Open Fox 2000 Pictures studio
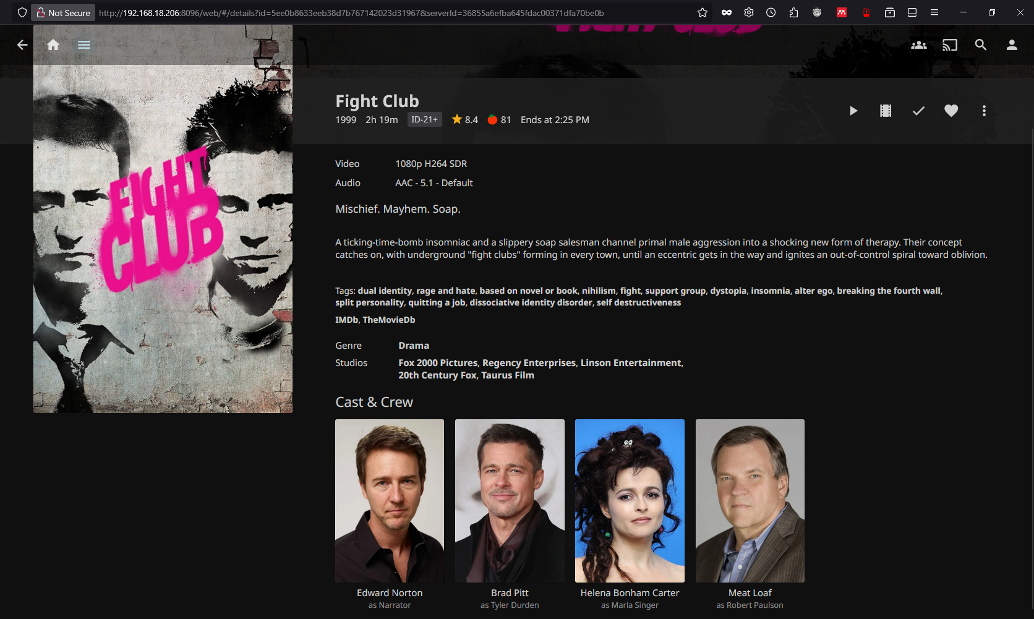The width and height of the screenshot is (1034, 619). pyautogui.click(x=438, y=363)
